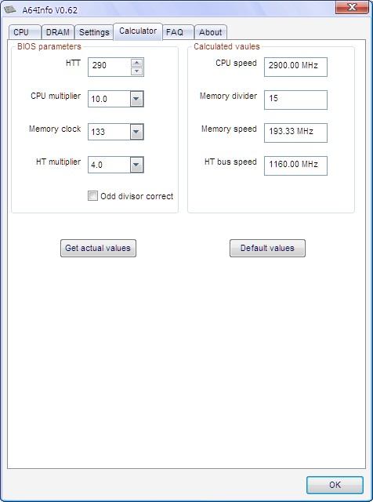373x502 pixels.
Task: Go to the Settings tab
Action: (x=94, y=32)
